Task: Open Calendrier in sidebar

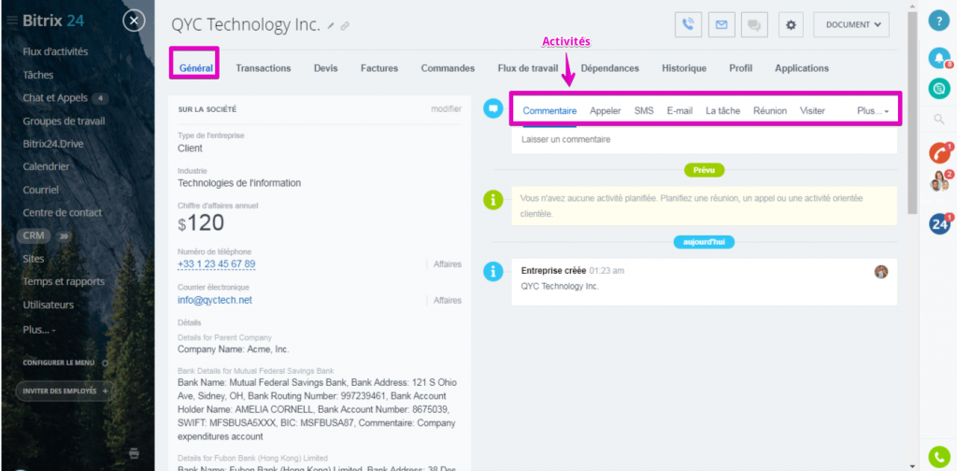Action: click(46, 166)
